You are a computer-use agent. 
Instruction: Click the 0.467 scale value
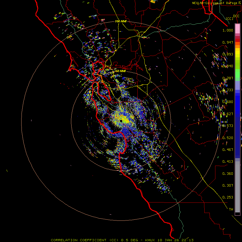pos(228,150)
